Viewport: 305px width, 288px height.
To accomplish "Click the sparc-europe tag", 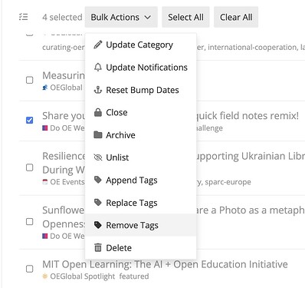I will click(228, 182).
